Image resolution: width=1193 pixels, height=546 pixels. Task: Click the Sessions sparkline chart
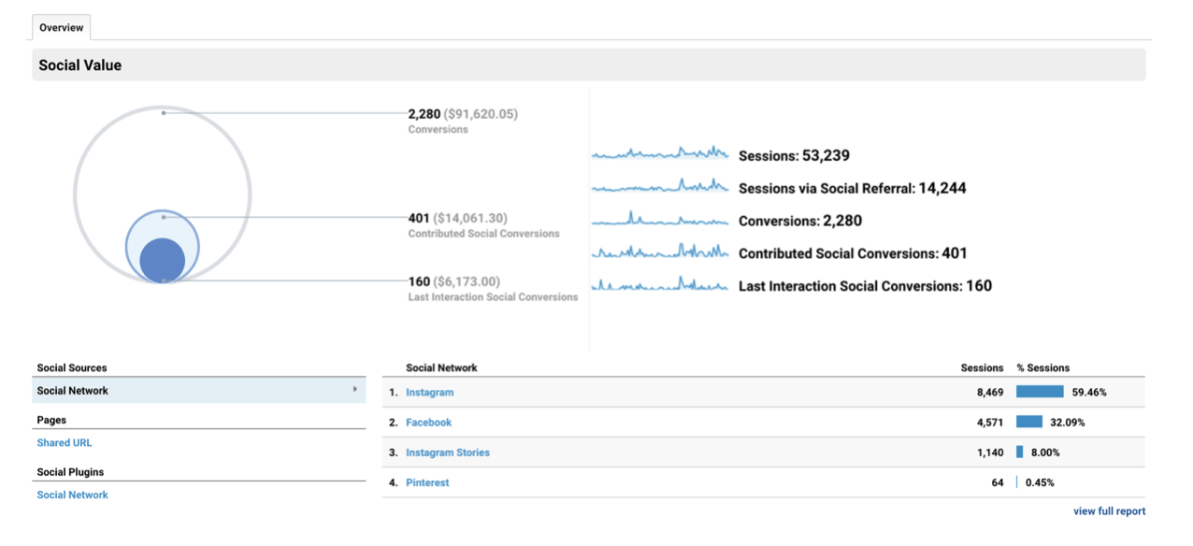[x=659, y=153]
